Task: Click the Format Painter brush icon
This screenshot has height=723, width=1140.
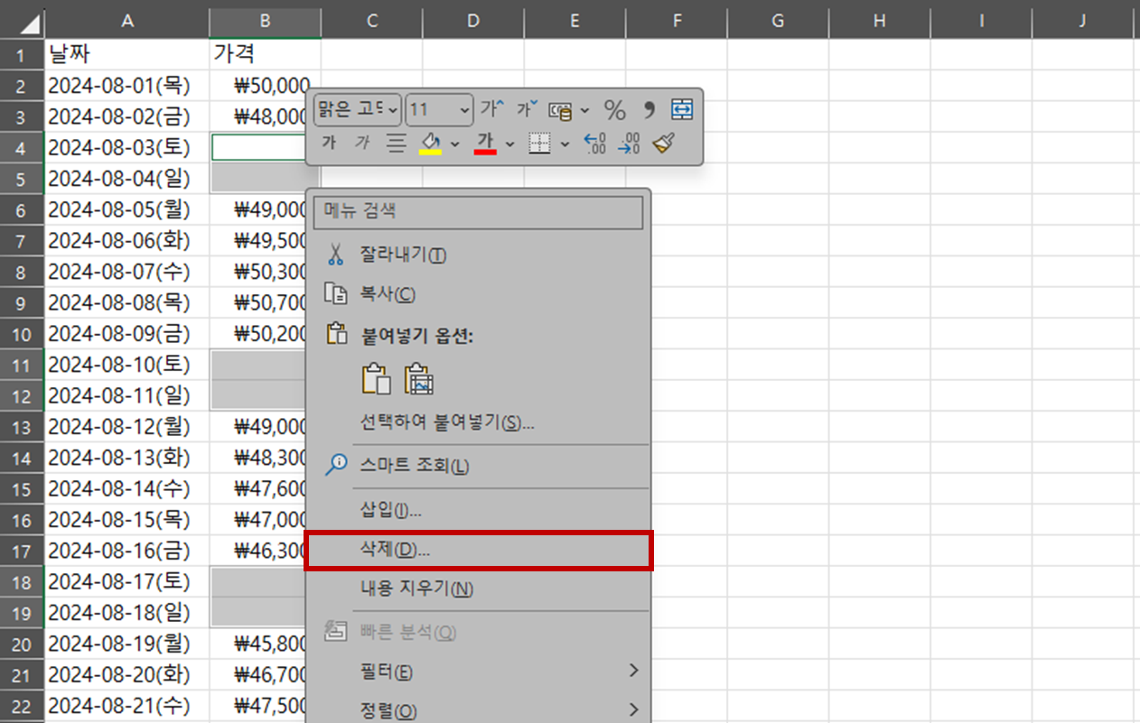Action: click(665, 144)
